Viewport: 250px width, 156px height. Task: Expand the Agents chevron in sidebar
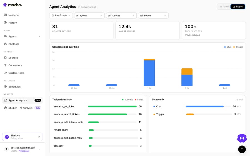(39, 36)
